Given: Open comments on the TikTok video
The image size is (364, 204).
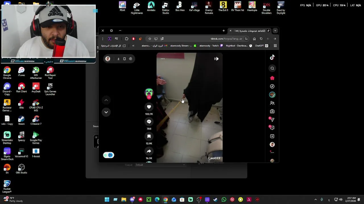Looking at the screenshot, I should pyautogui.click(x=149, y=122).
